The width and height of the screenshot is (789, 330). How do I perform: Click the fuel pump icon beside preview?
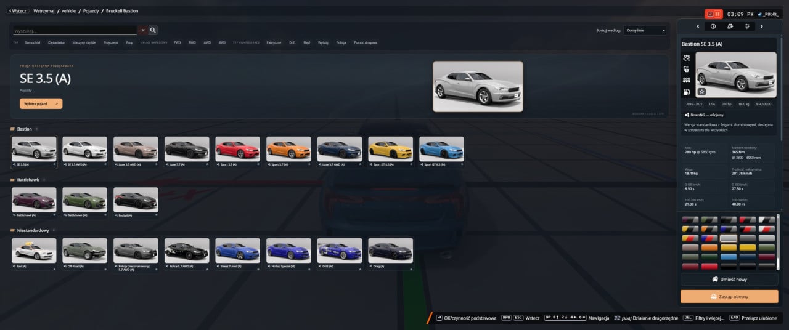[x=687, y=92]
